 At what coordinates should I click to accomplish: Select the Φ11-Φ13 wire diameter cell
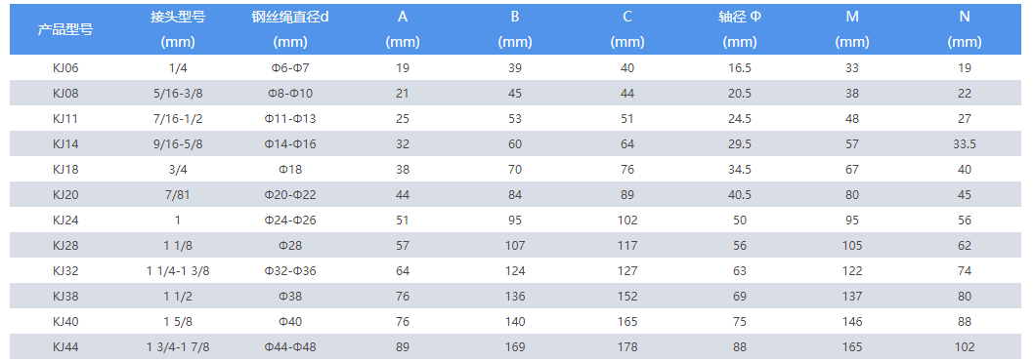tap(290, 119)
